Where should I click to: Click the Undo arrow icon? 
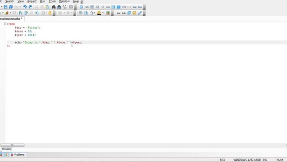click(x=25, y=7)
